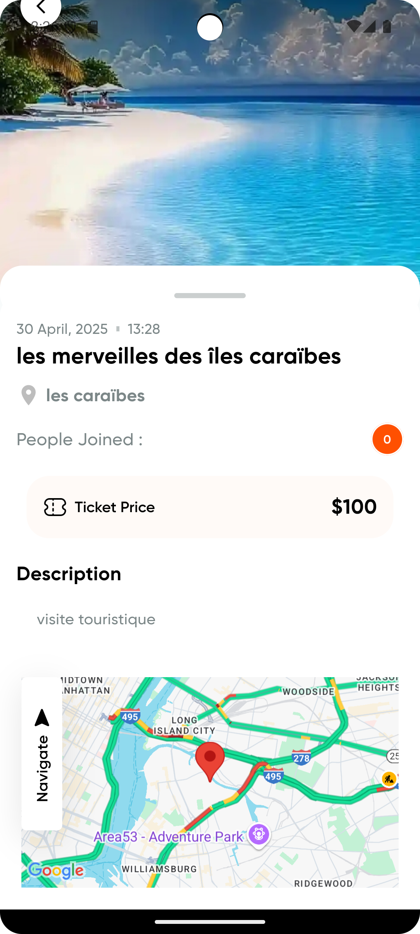Tap the les caraïbes location text
Screen dimensions: 420x934
[95, 396]
